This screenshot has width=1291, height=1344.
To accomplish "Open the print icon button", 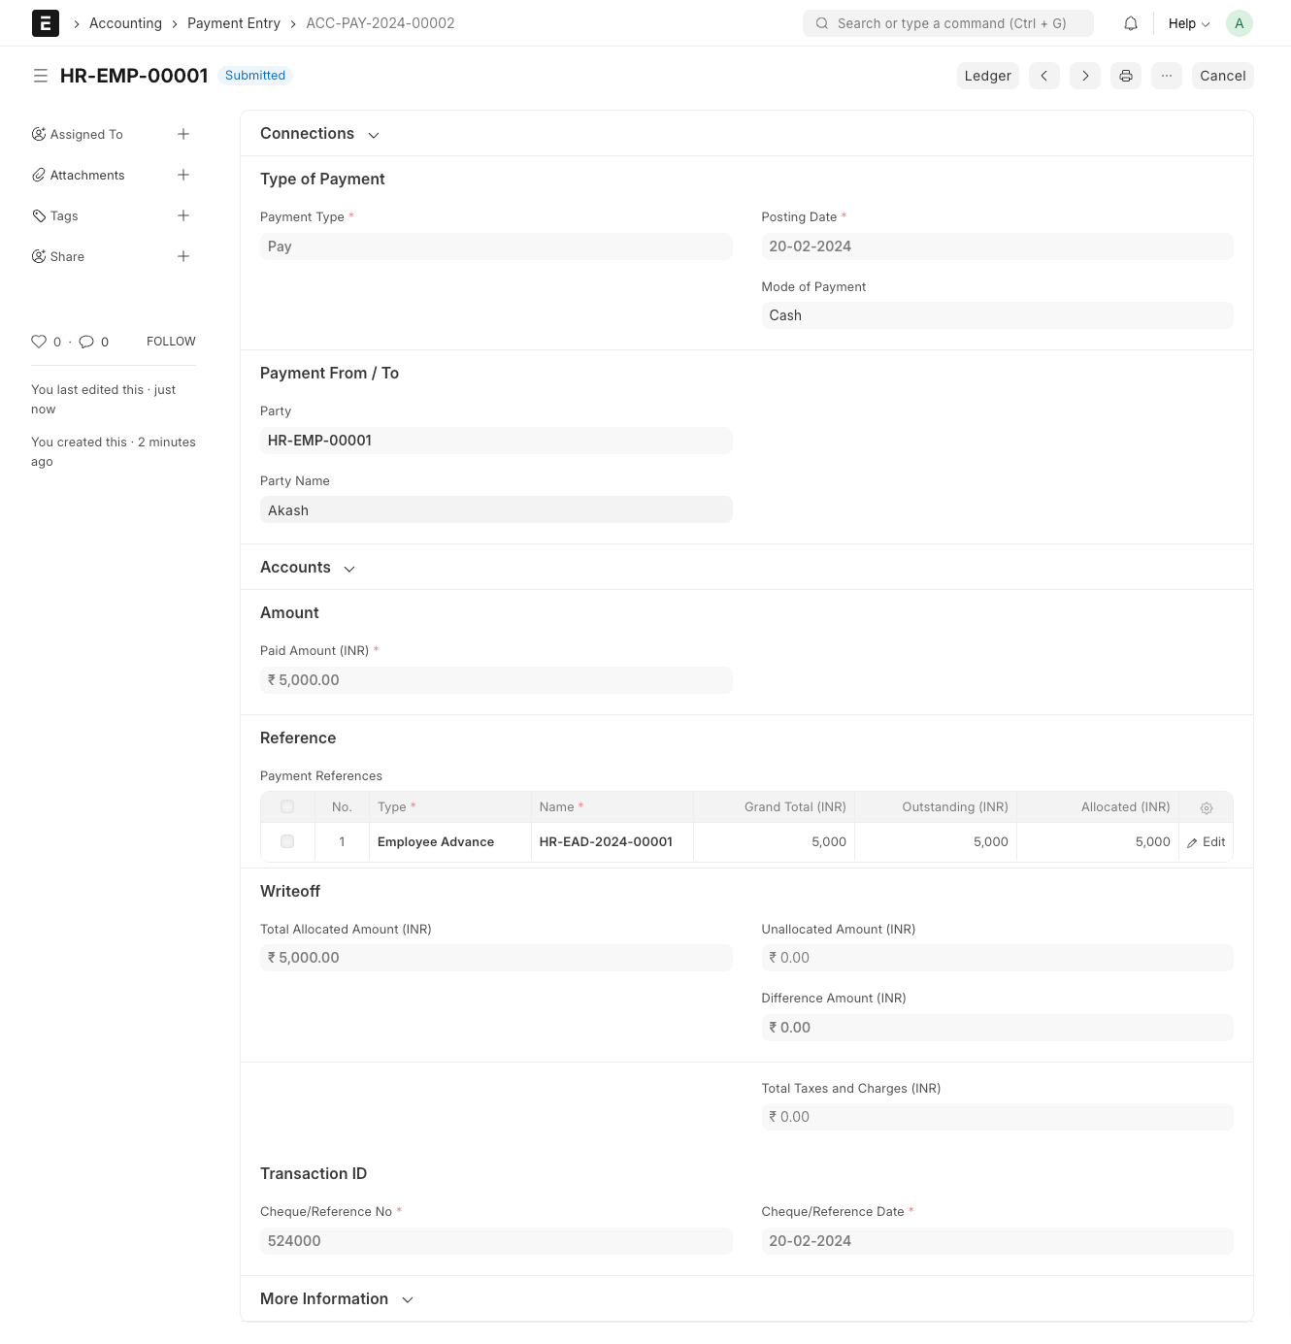I will click(1126, 76).
